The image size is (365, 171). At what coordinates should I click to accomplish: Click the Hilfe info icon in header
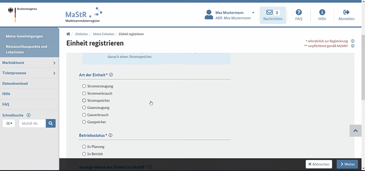[x=322, y=13]
